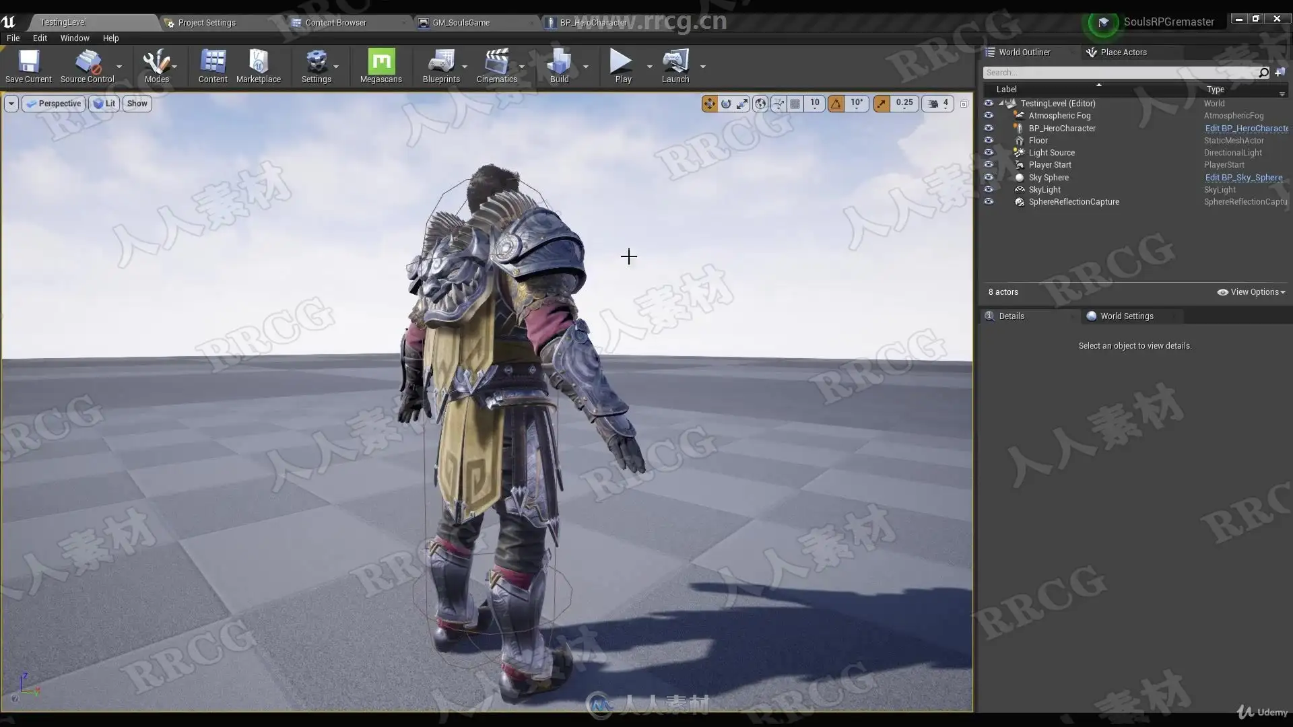Open the Megascans plugin icon

pos(380,65)
